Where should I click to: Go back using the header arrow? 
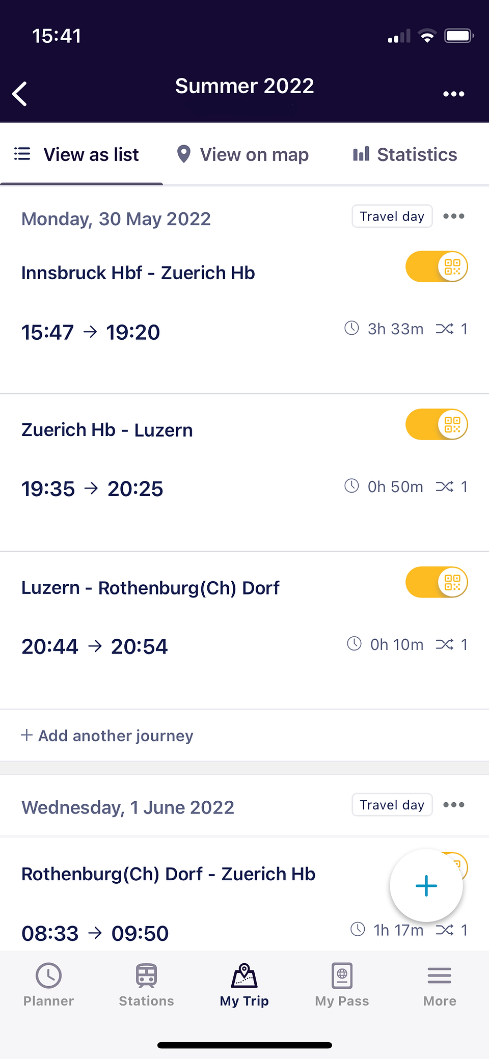click(x=19, y=94)
